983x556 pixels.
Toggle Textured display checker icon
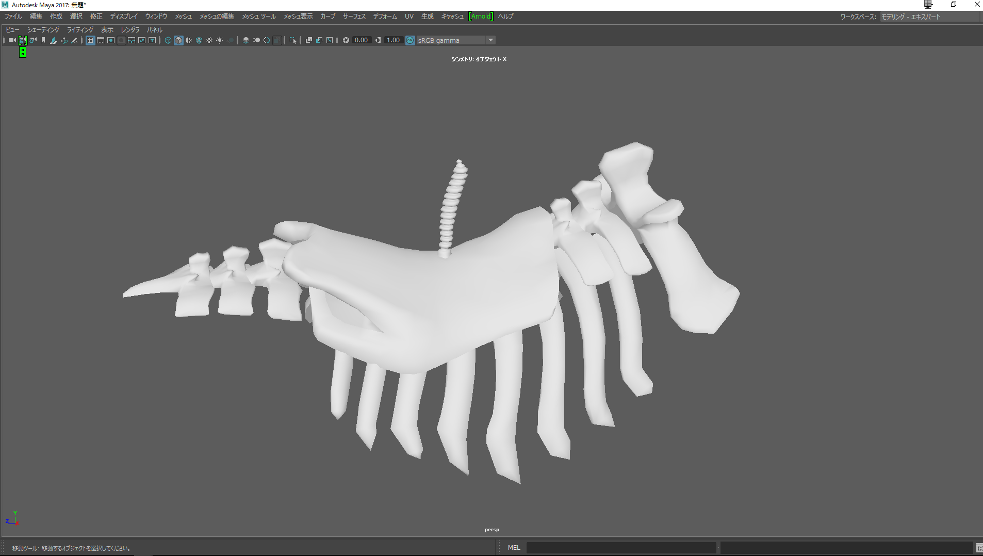coord(209,40)
